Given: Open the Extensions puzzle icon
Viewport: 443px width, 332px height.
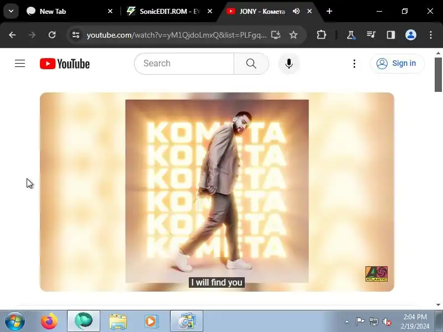Looking at the screenshot, I should coord(322,35).
